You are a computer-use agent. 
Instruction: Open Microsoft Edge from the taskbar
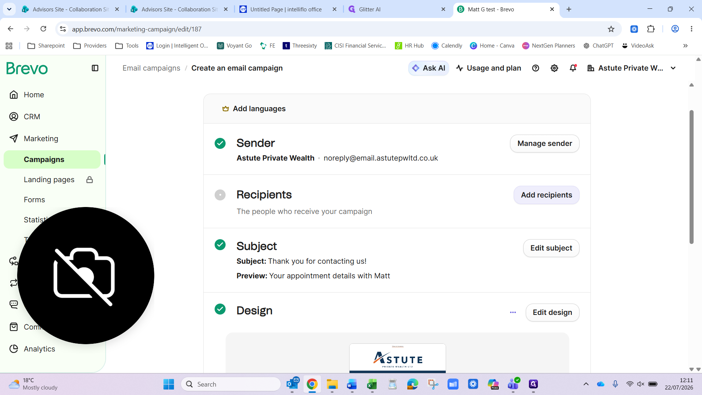click(x=412, y=384)
